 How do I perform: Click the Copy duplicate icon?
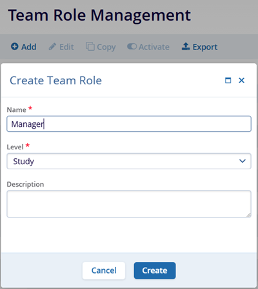pos(90,46)
